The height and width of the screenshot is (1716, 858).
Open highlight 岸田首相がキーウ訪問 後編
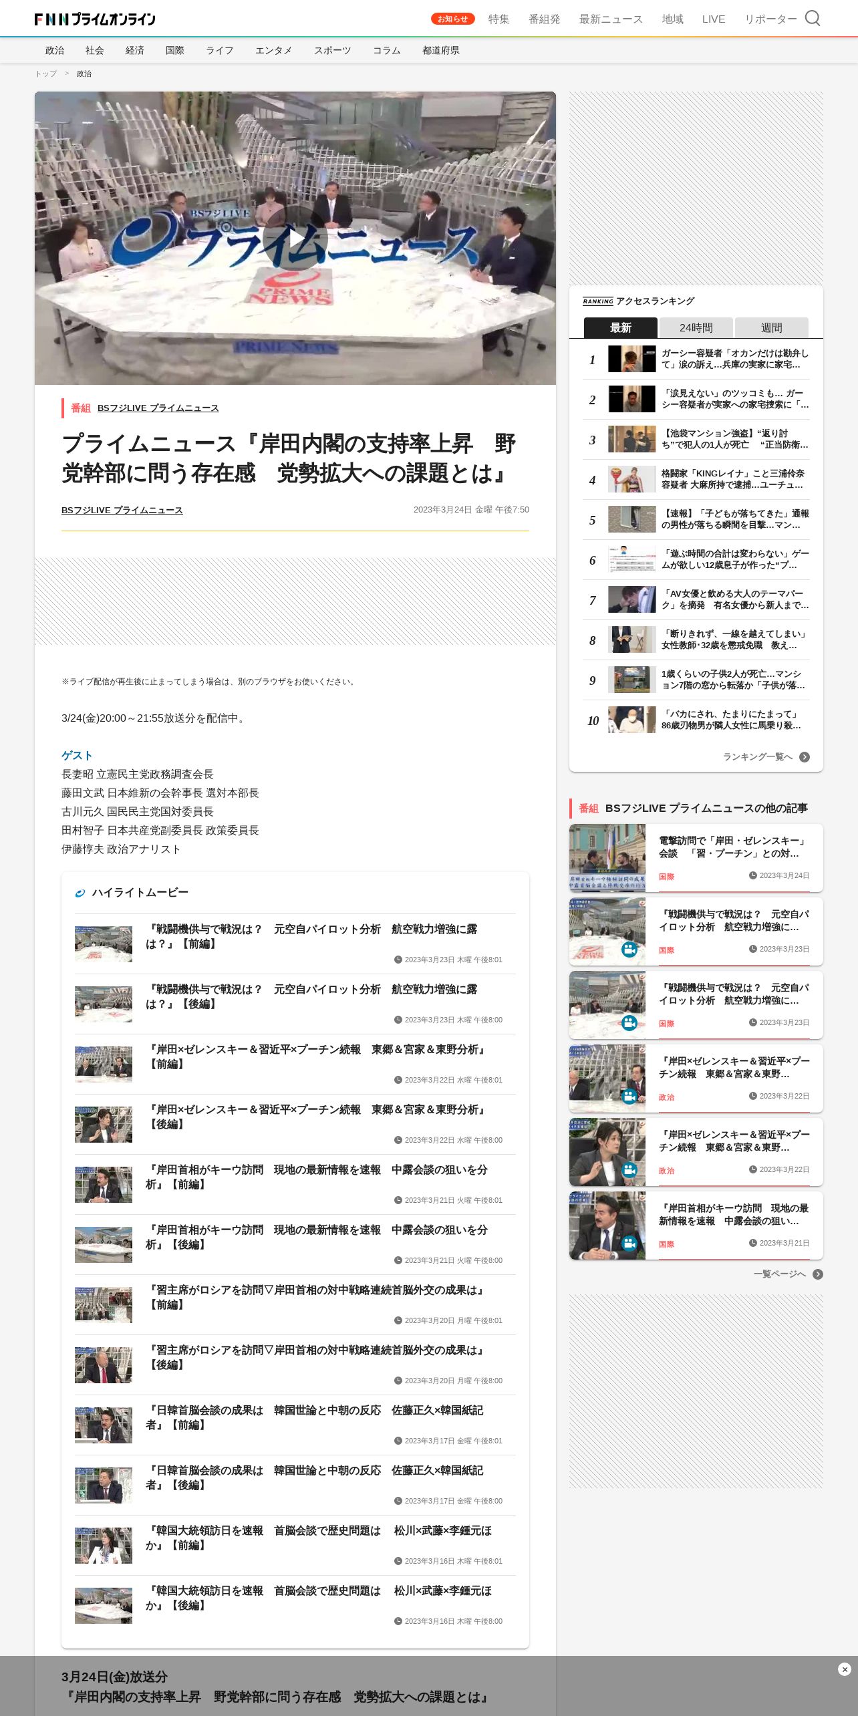(x=295, y=1244)
